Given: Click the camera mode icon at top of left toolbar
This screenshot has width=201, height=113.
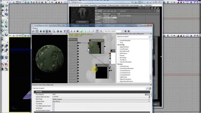Looking at the screenshot, I should tap(2, 6).
